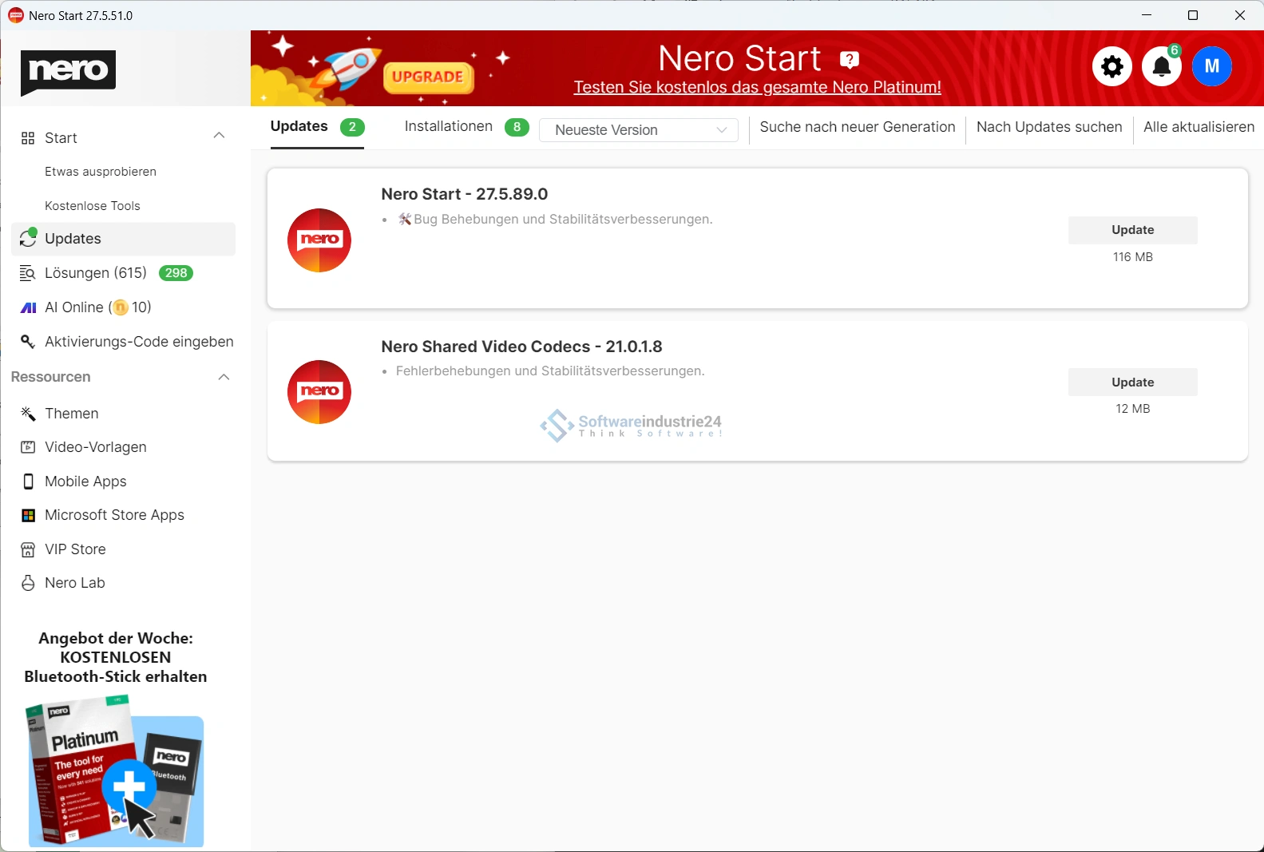Open the VIP Store section
Image resolution: width=1264 pixels, height=852 pixels.
(x=75, y=549)
